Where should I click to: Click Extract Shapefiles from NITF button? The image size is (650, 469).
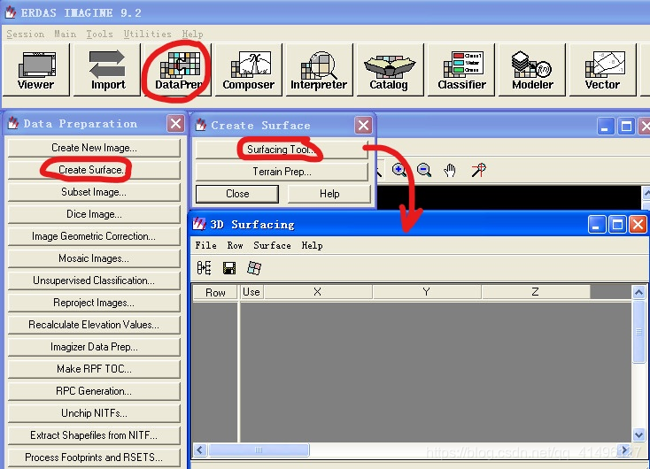coord(94,435)
